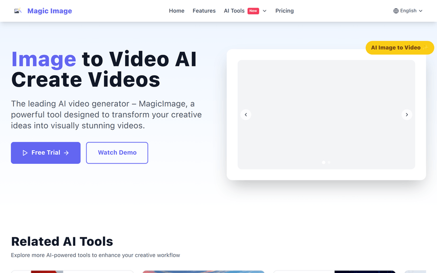437x273 pixels.
Task: Click the right arrow icon in Free Trial
Action: (x=66, y=153)
